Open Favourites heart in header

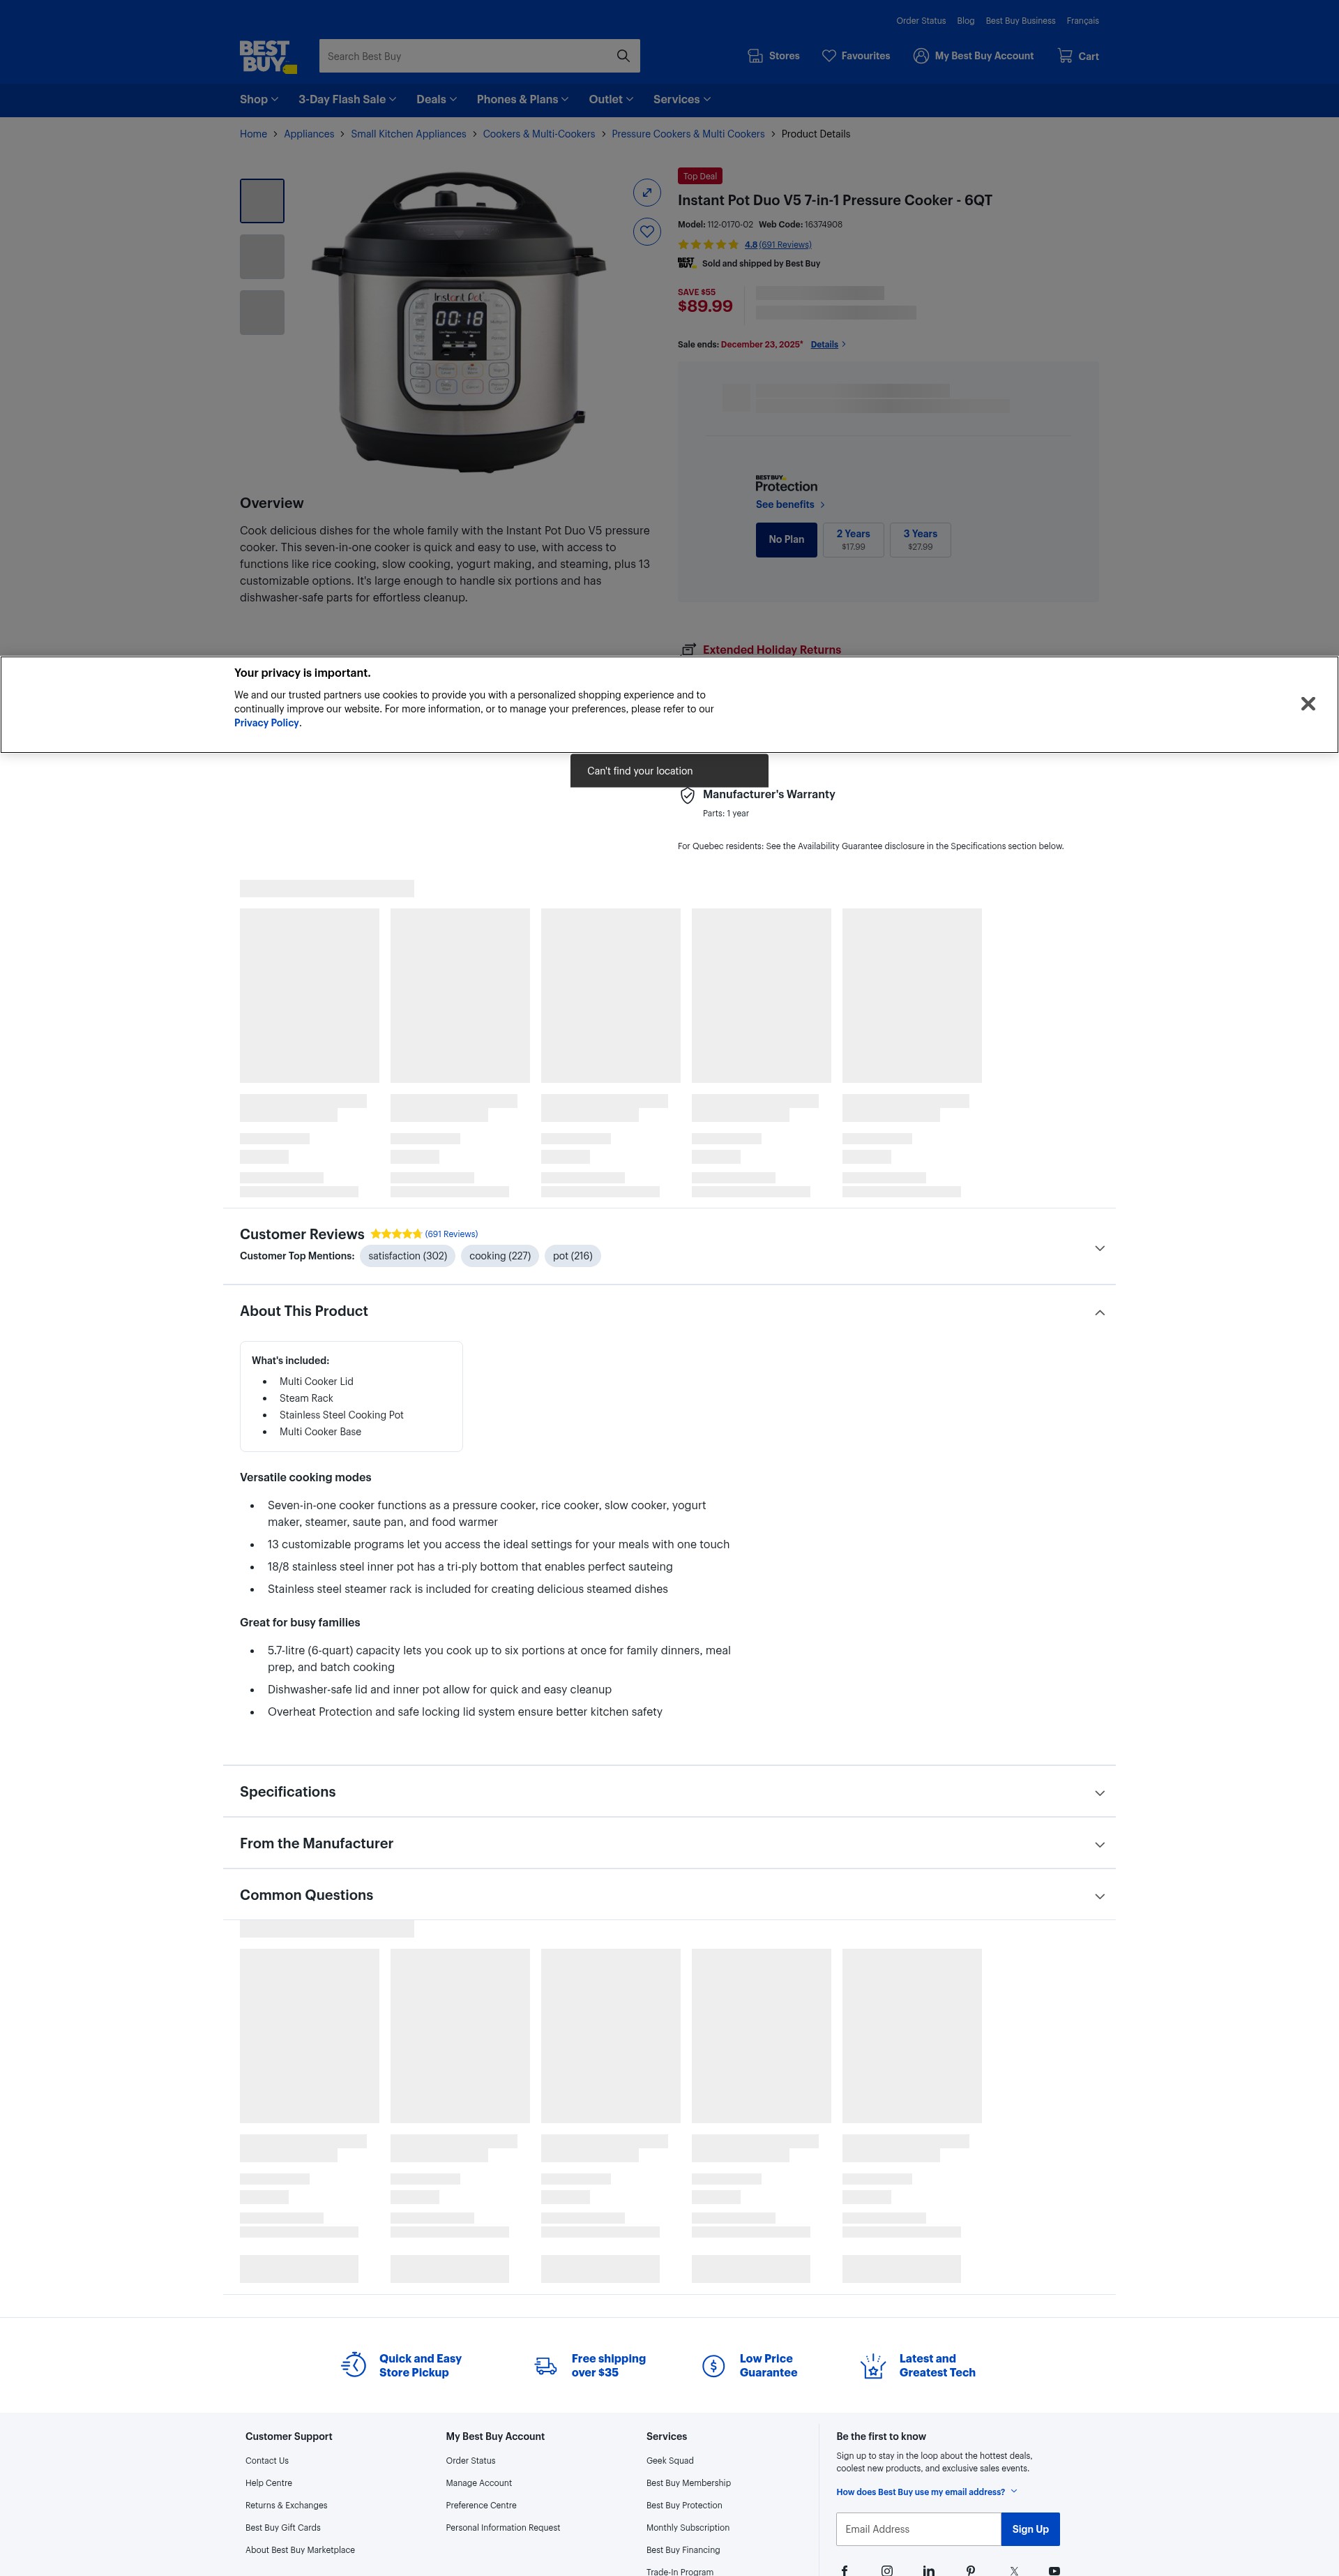coord(829,56)
